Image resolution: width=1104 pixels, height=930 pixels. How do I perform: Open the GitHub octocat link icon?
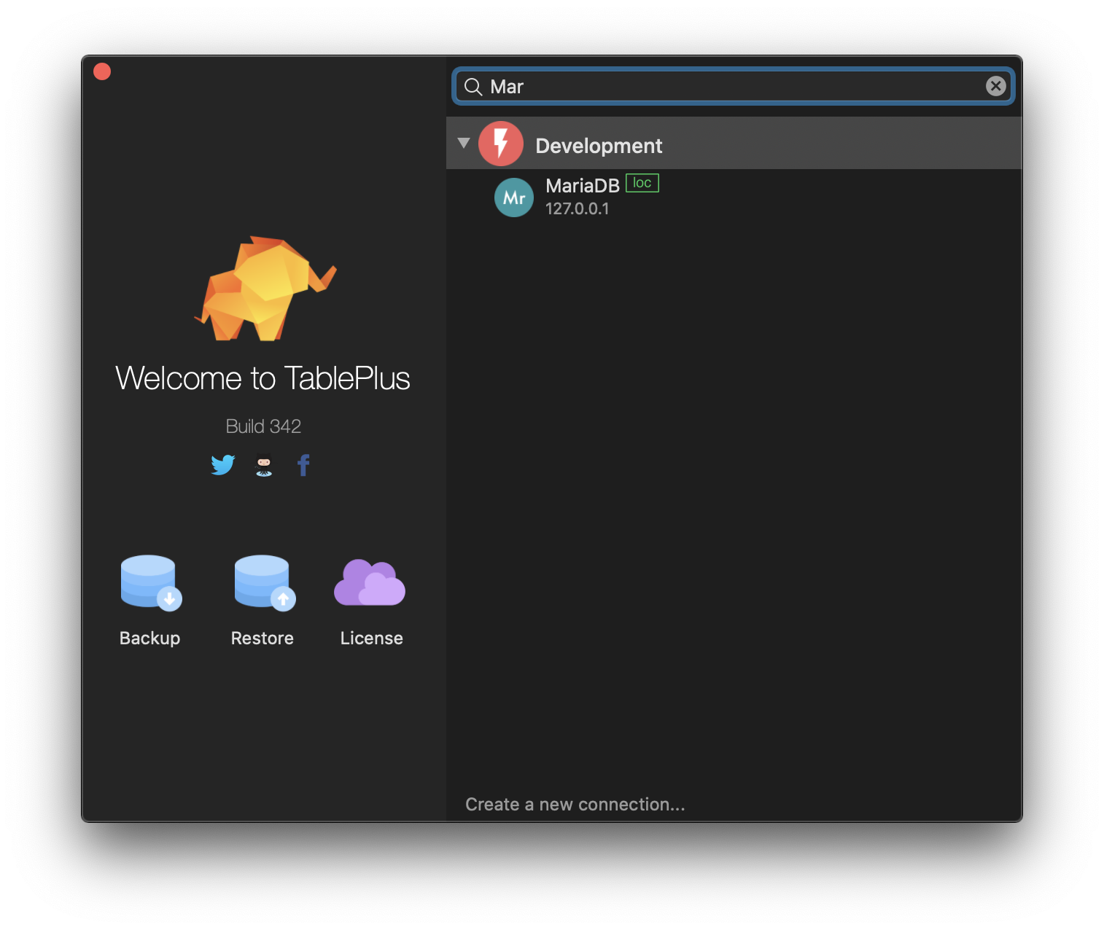click(x=264, y=465)
